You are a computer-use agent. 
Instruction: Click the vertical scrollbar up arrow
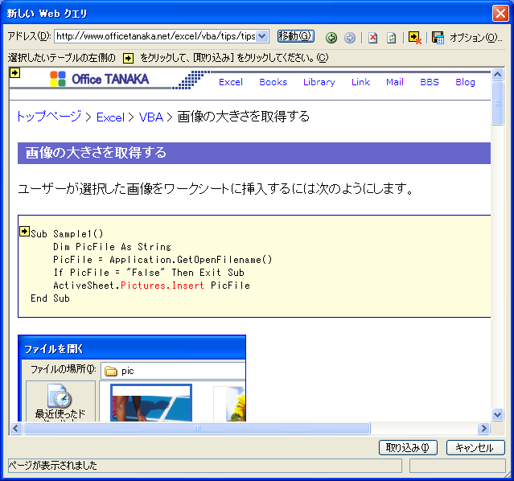(497, 75)
